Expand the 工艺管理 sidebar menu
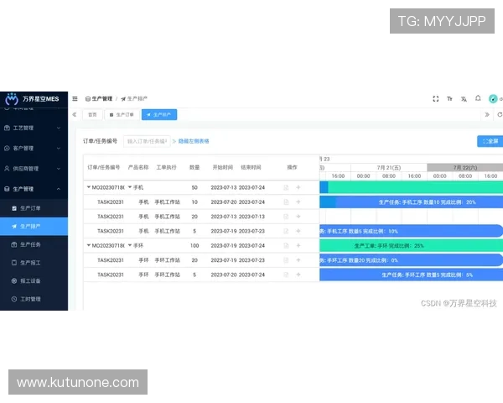 tap(34, 128)
